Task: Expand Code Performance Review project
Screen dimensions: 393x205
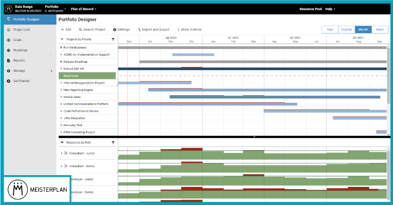Action: coord(61,111)
